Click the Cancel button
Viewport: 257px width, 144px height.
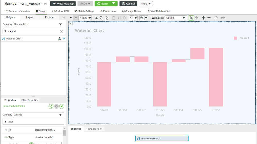[x=128, y=4]
